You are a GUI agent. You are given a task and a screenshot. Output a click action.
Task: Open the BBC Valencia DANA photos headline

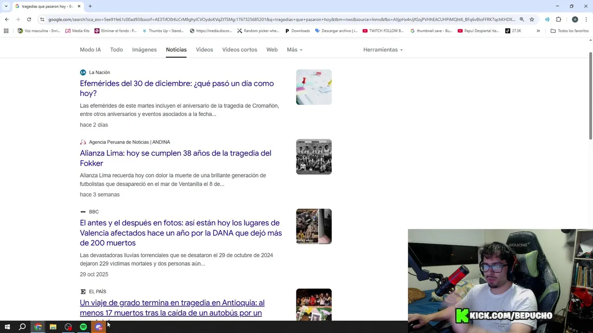(181, 233)
